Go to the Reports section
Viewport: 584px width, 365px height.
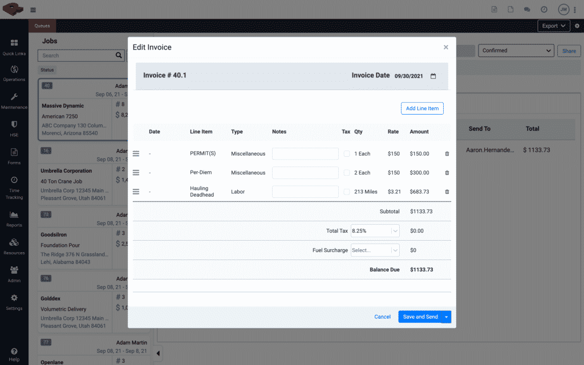click(x=14, y=218)
